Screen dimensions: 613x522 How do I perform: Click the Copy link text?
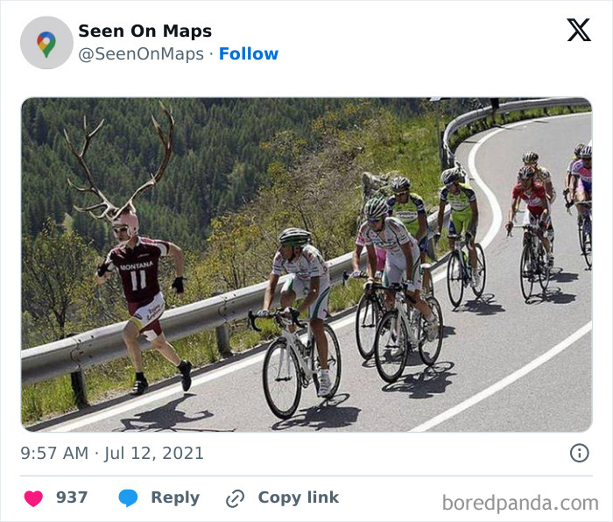click(298, 497)
